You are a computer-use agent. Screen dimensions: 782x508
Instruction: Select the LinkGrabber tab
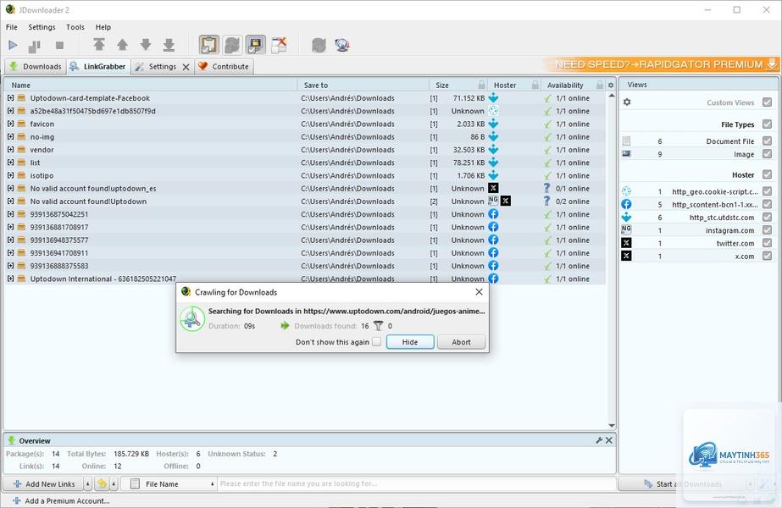coord(98,66)
